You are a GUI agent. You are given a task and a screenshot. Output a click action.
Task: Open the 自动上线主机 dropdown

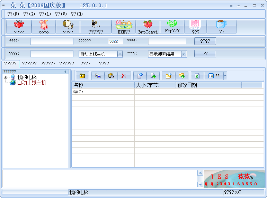pyautogui.click(x=120, y=54)
